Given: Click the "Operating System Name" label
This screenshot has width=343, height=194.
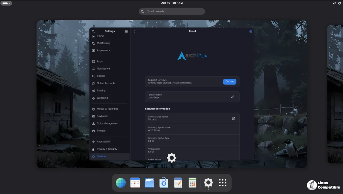Looking at the screenshot, I should click(159, 127).
